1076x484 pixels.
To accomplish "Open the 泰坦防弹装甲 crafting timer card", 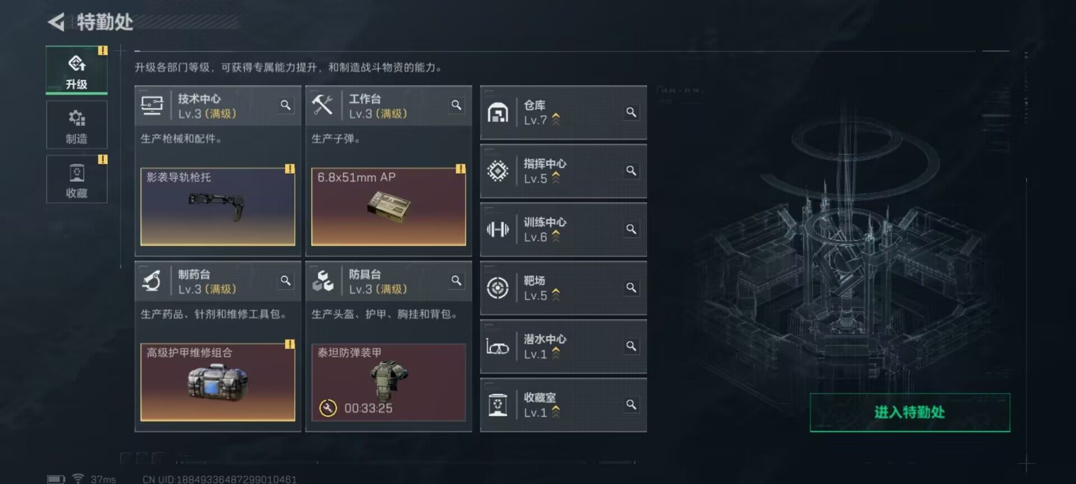I will (388, 382).
